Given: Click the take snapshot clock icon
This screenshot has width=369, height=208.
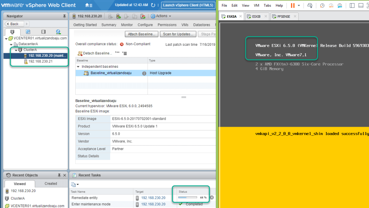Looking at the screenshot, I should (x=322, y=6).
